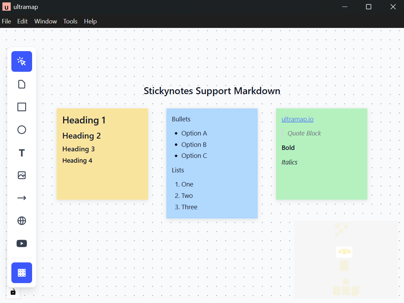
Task: Open the ultramap.io link
Action: pyautogui.click(x=297, y=119)
